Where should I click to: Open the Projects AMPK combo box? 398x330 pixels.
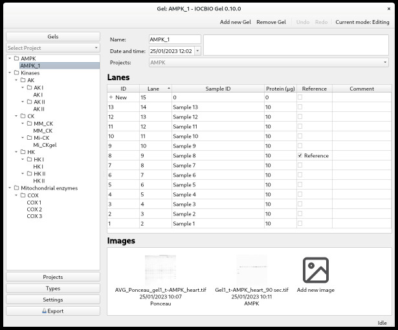269,63
